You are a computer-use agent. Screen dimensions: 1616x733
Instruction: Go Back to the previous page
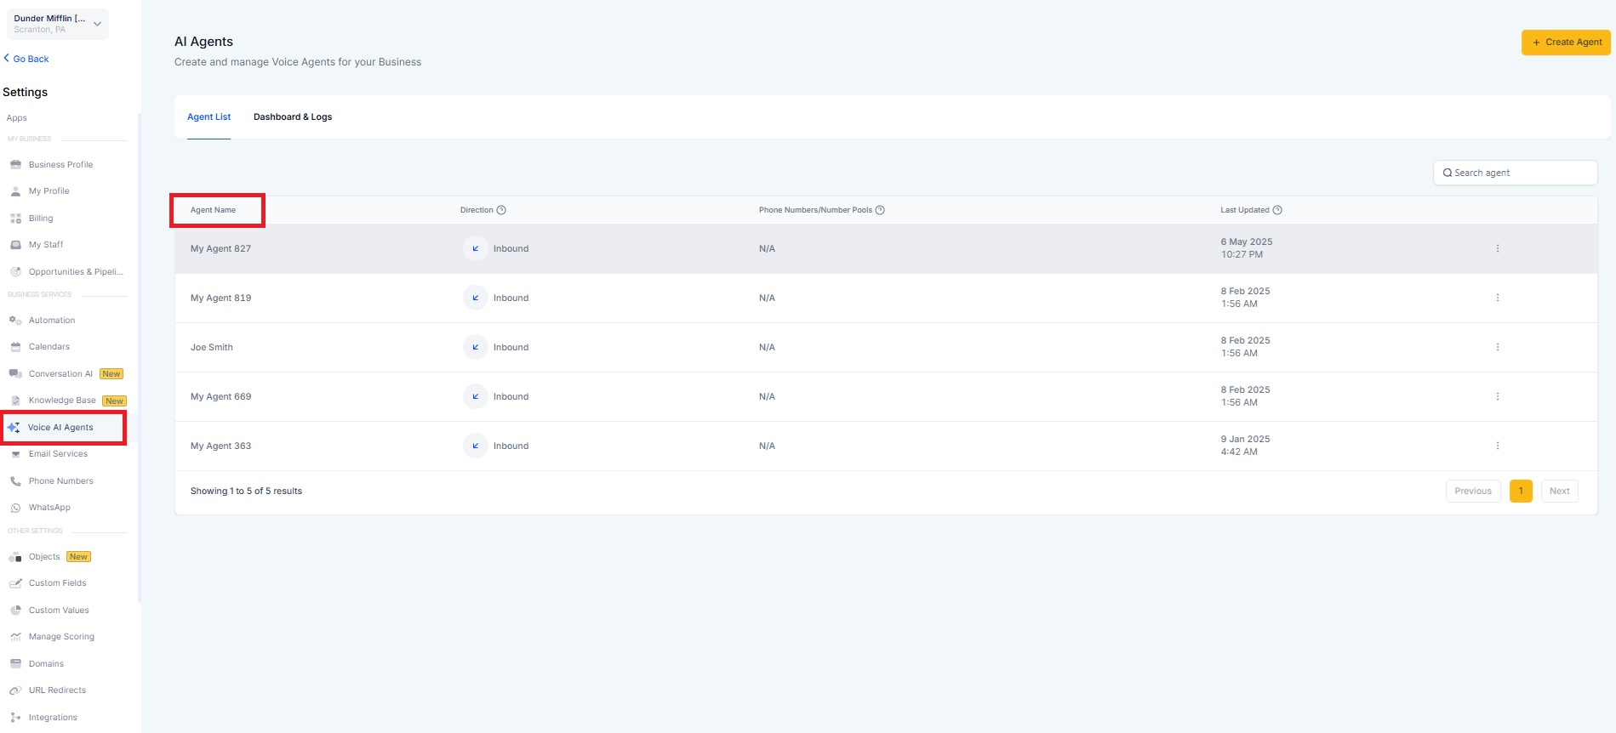point(26,59)
